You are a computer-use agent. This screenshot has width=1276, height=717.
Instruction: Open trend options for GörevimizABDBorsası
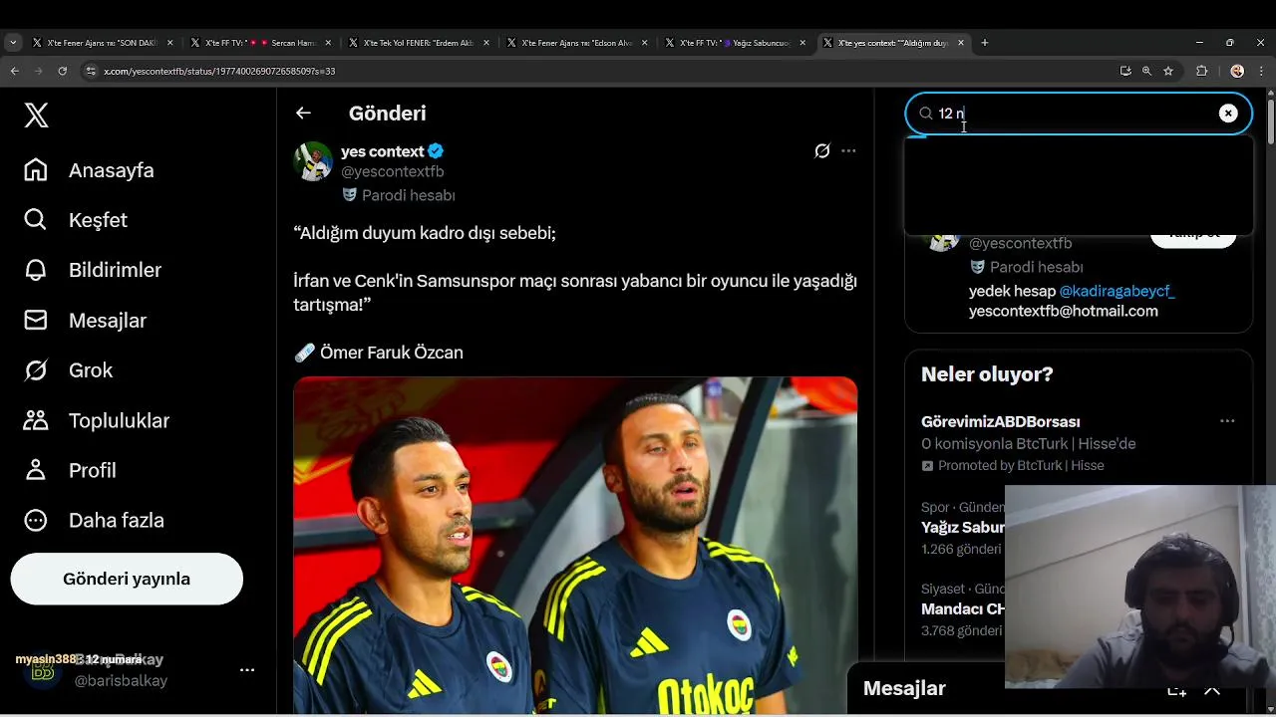pos(1227,421)
